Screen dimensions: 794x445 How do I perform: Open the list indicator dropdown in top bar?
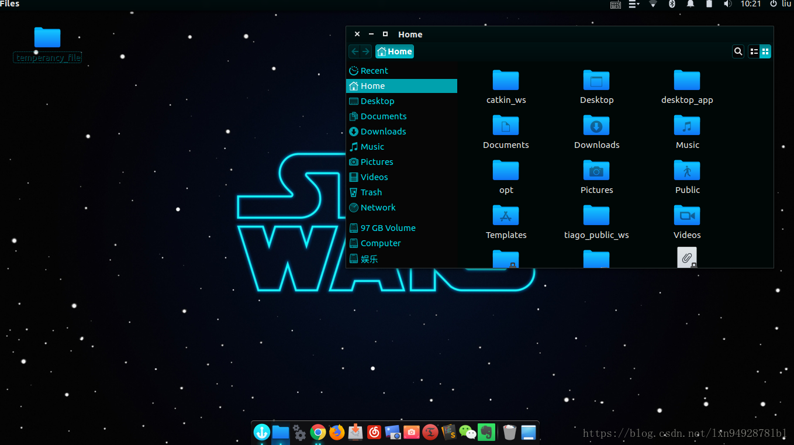[x=634, y=4]
